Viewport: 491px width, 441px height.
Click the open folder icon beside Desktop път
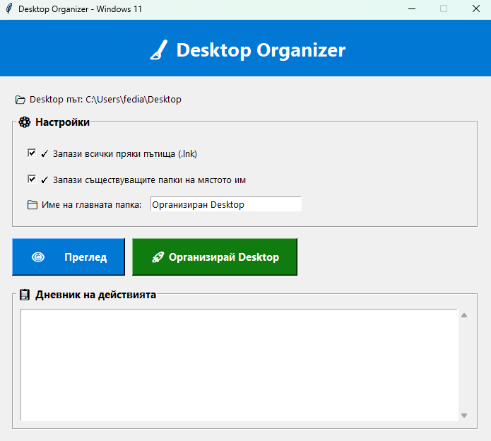(x=20, y=100)
